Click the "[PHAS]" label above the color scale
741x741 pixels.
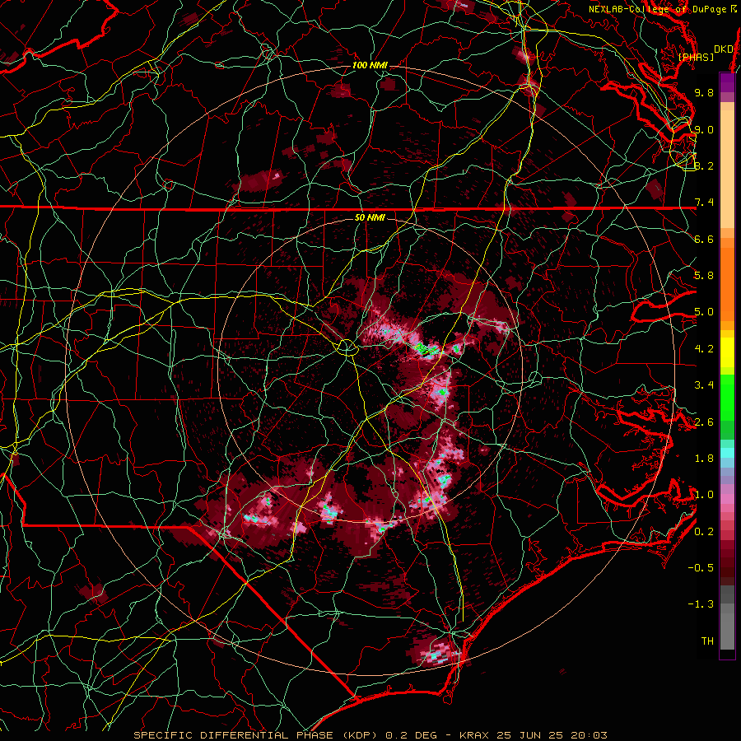[696, 57]
